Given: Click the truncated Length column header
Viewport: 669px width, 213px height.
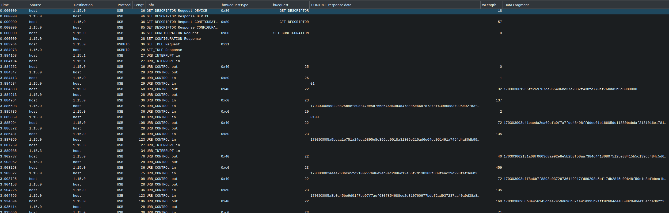Looking at the screenshot, I should point(139,5).
